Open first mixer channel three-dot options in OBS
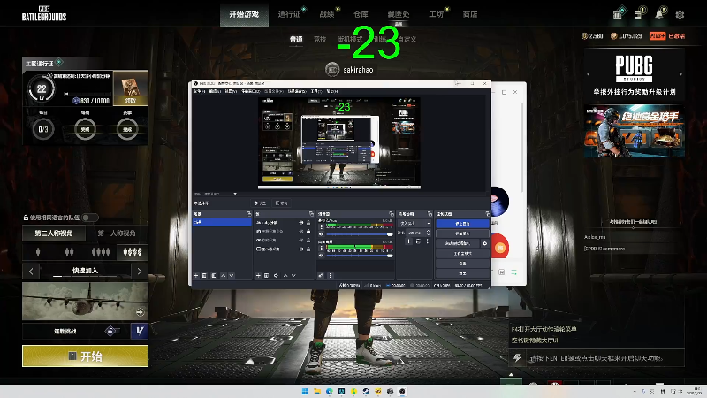707x398 pixels. click(322, 227)
